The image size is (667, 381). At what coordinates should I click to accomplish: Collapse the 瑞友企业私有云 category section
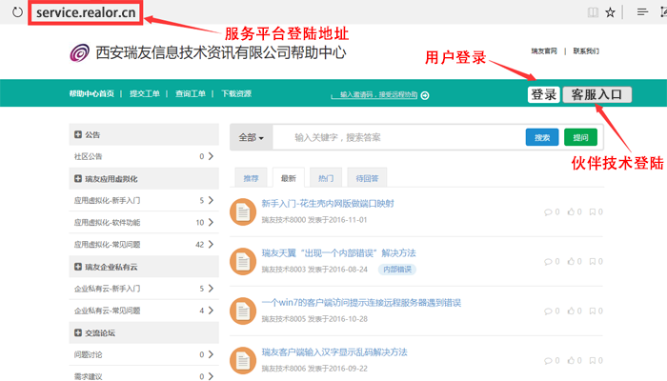(78, 266)
